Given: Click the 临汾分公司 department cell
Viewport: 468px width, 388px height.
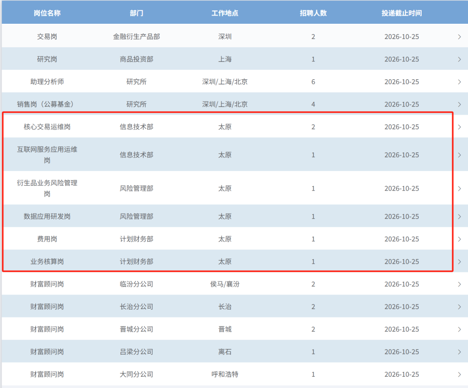Looking at the screenshot, I should (x=136, y=284).
